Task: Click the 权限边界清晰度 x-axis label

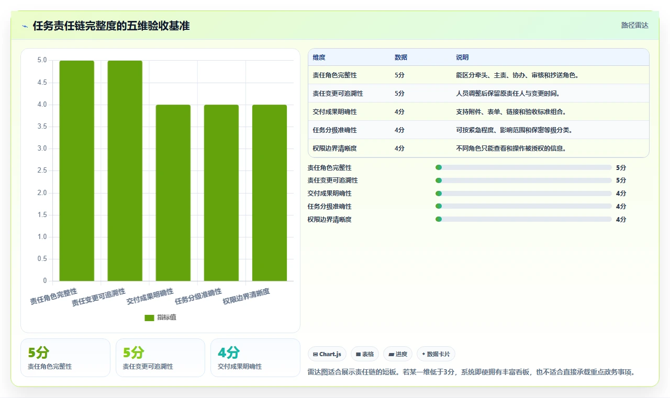Action: (247, 297)
